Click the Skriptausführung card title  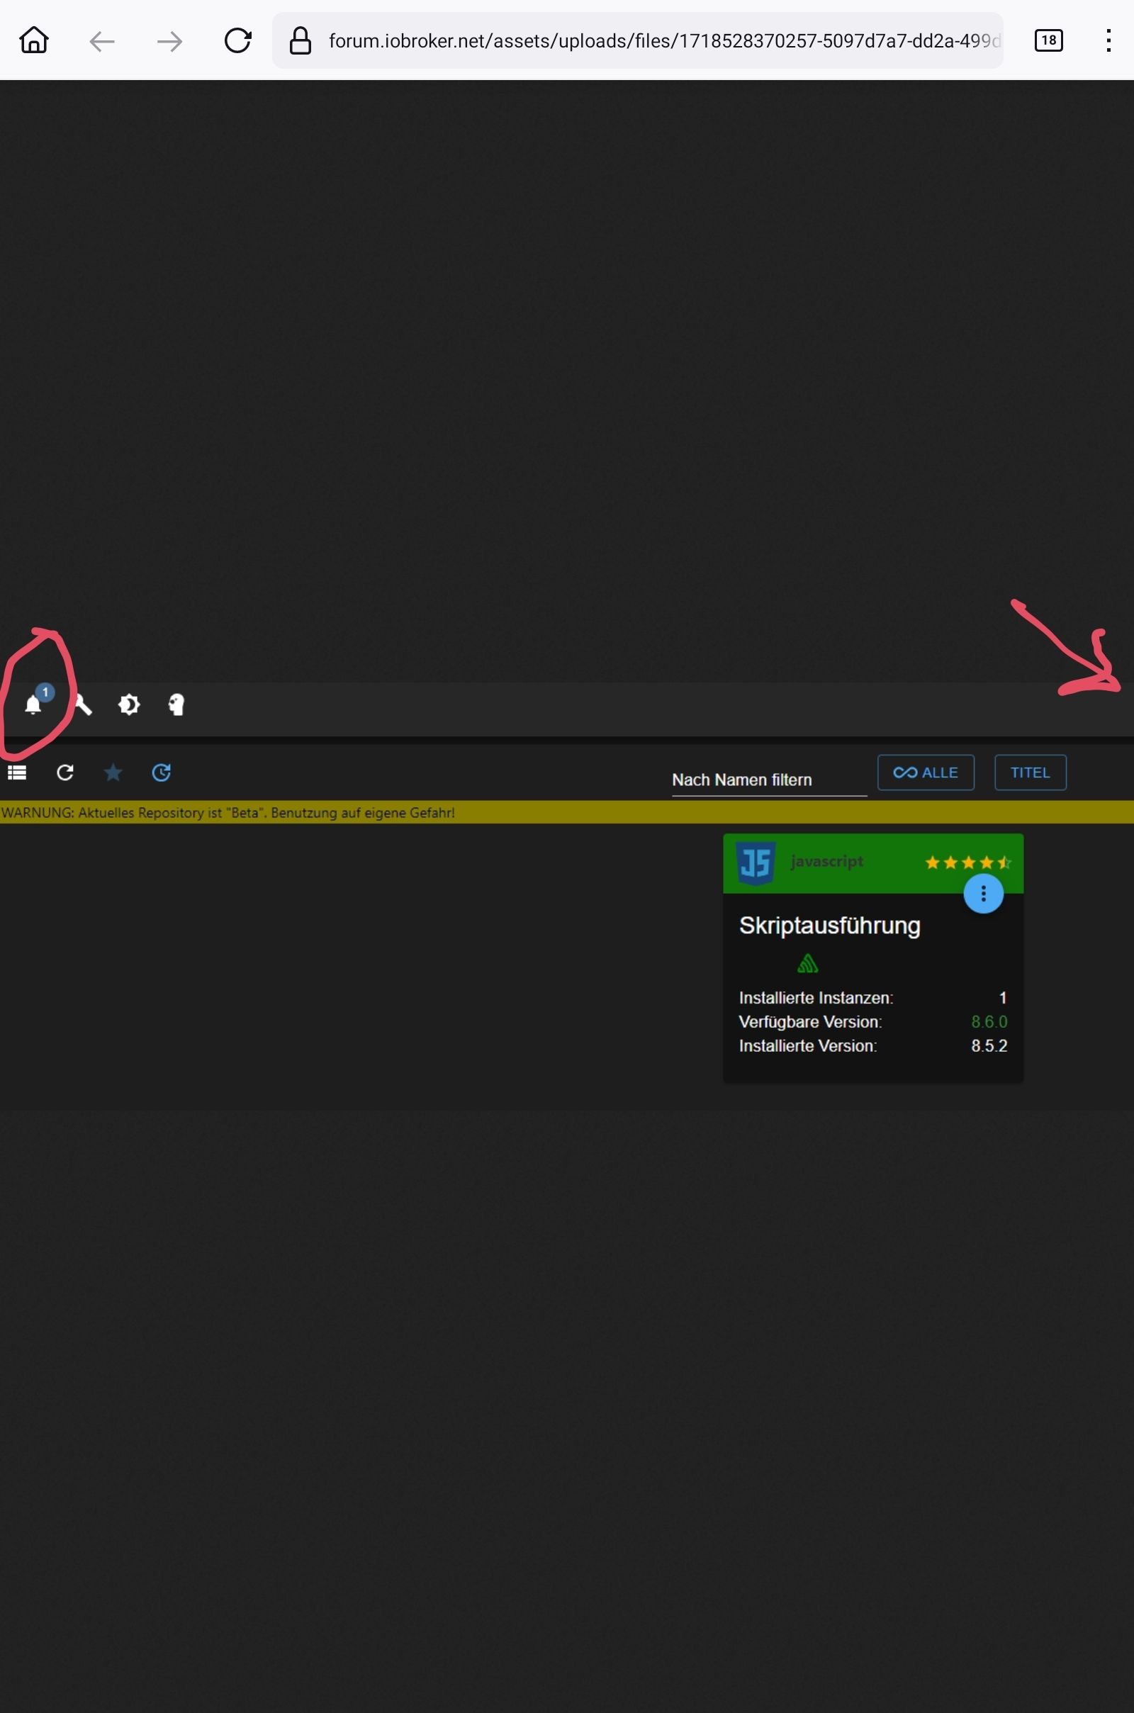[x=829, y=926]
